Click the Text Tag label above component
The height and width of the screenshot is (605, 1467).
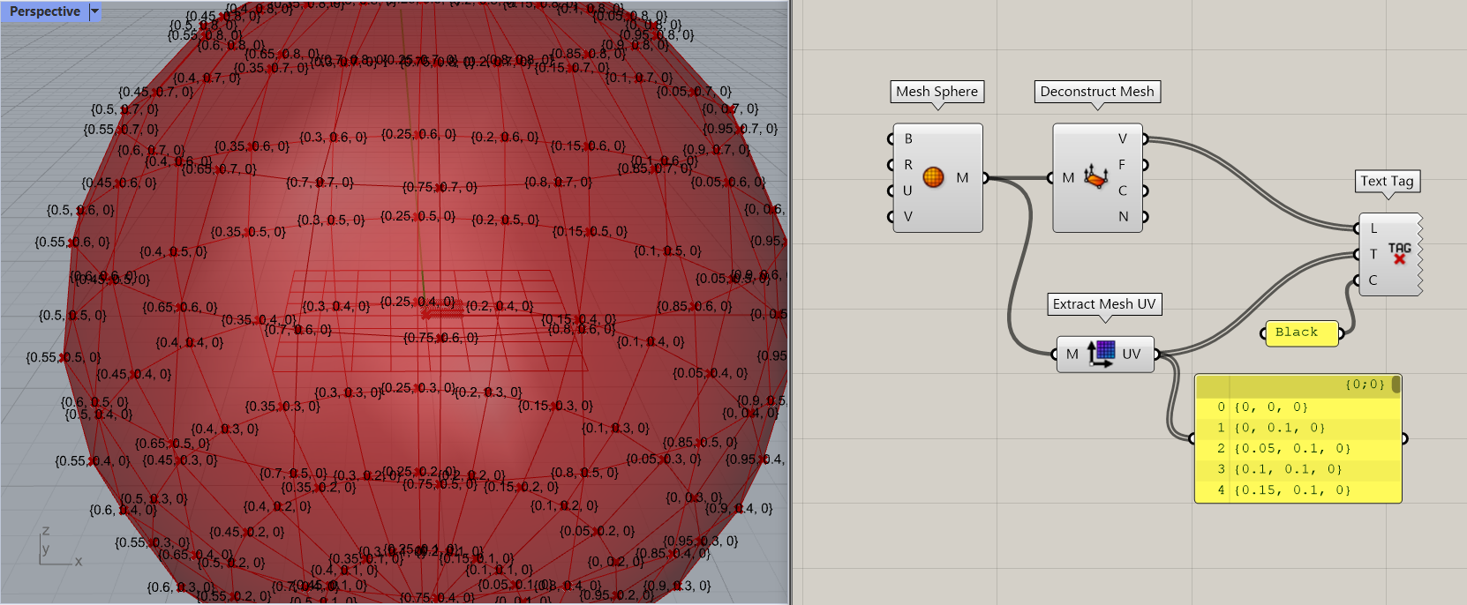click(x=1387, y=181)
